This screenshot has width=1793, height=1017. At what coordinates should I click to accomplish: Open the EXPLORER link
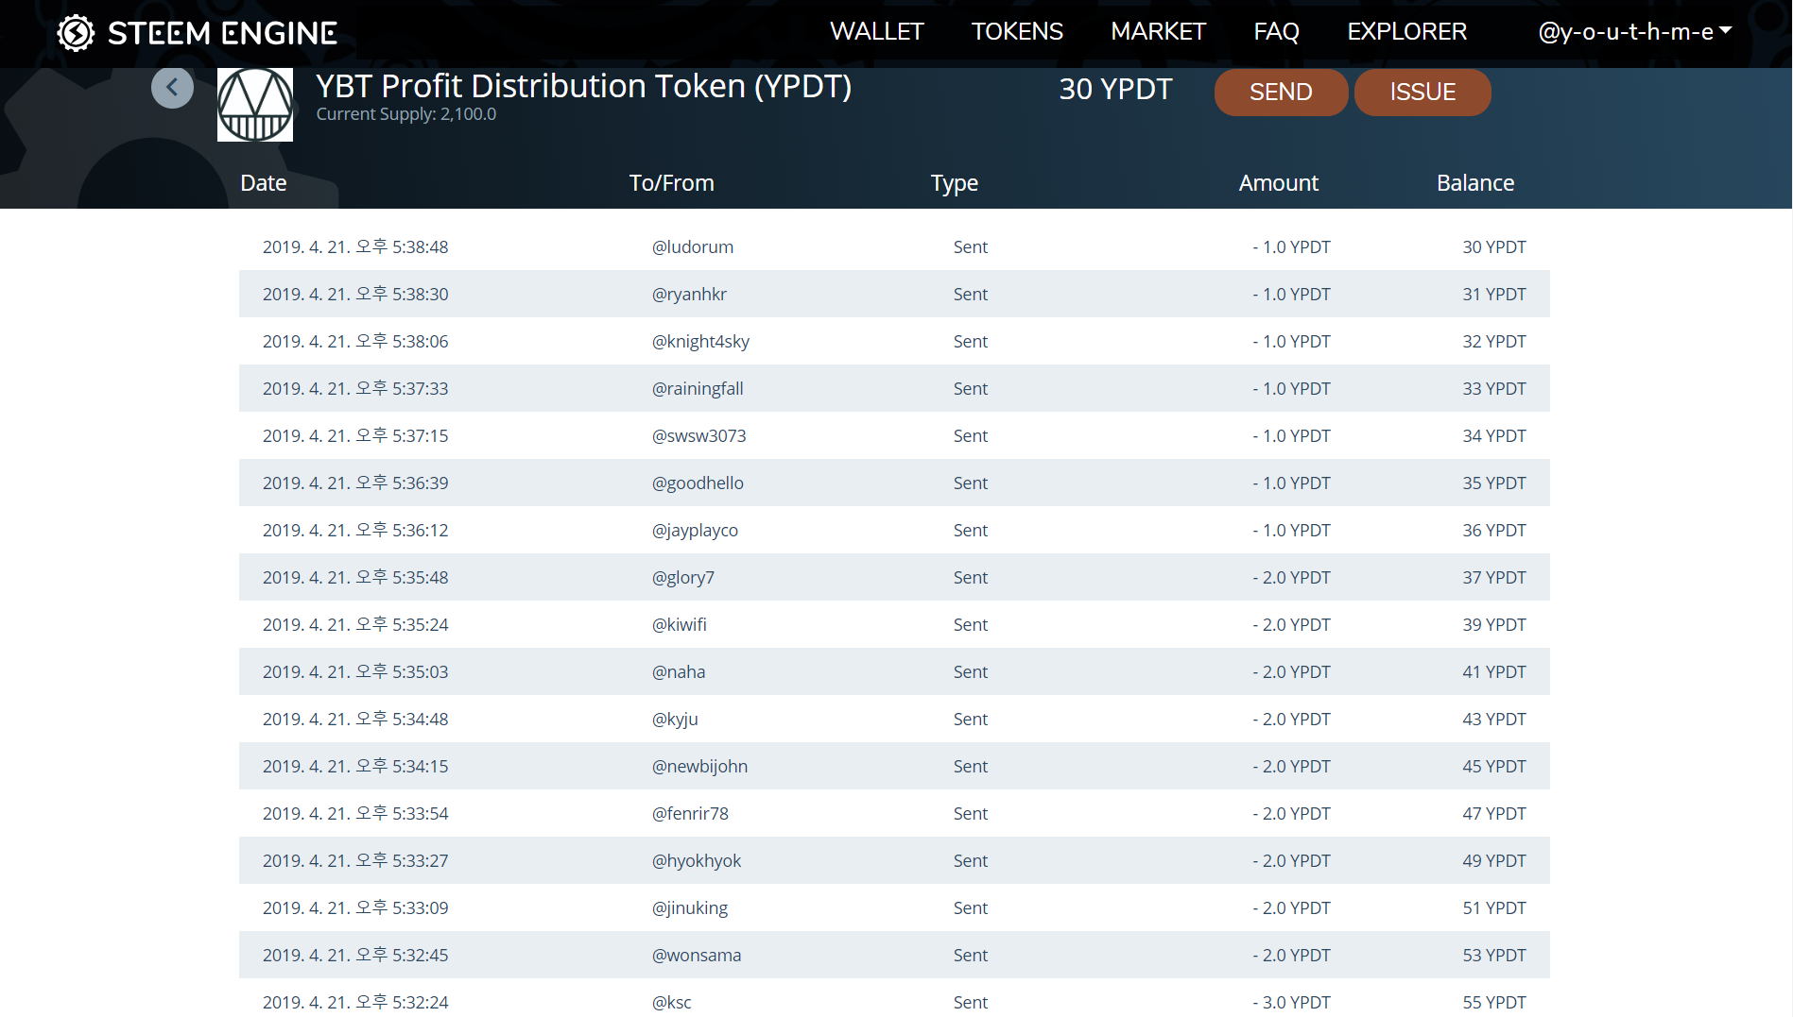1406,31
